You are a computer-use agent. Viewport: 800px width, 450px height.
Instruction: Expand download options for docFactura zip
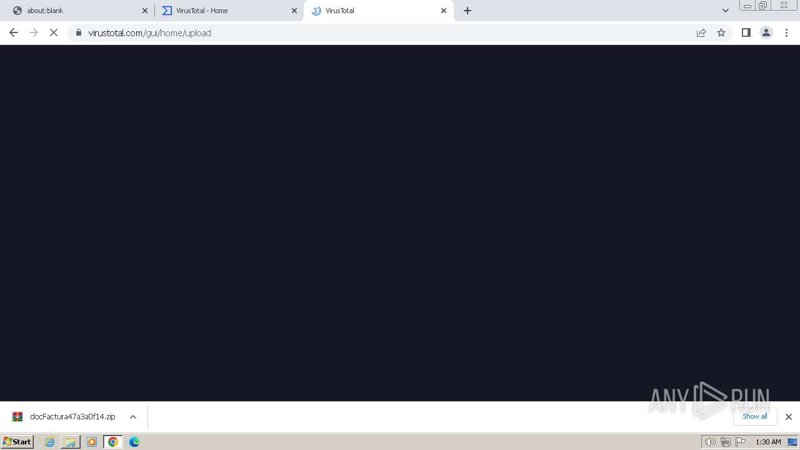coord(133,417)
